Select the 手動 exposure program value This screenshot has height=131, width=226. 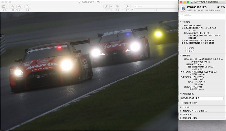point(200,87)
